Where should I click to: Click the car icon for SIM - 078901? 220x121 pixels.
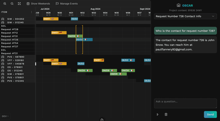pyautogui.click(x=3, y=74)
